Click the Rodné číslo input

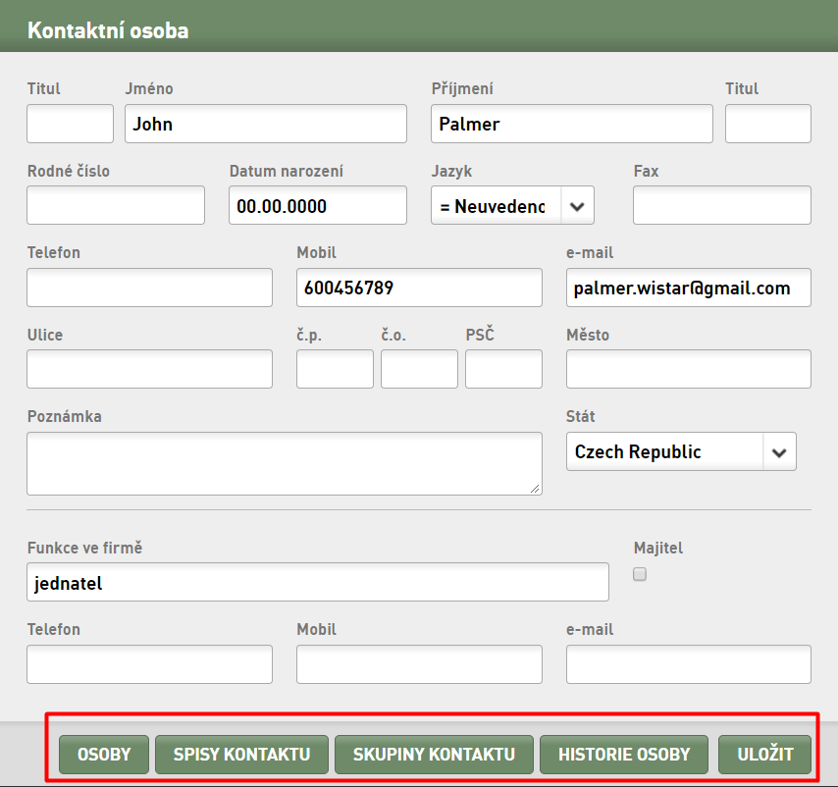pos(116,206)
